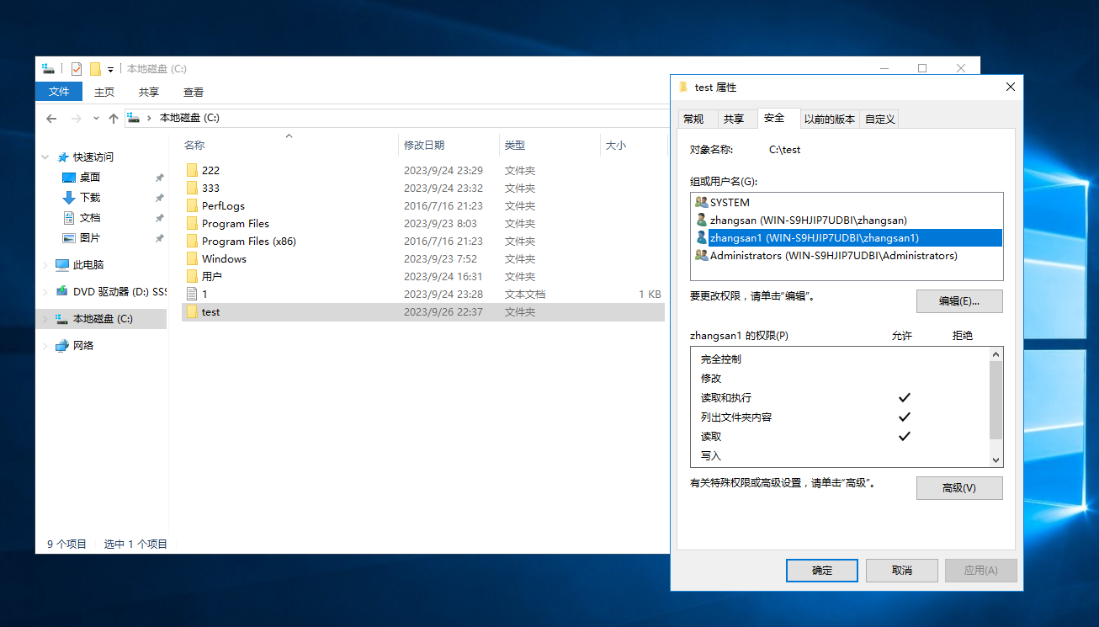
Task: Open the drive system menu icon in Explorer title bar
Action: click(48, 69)
